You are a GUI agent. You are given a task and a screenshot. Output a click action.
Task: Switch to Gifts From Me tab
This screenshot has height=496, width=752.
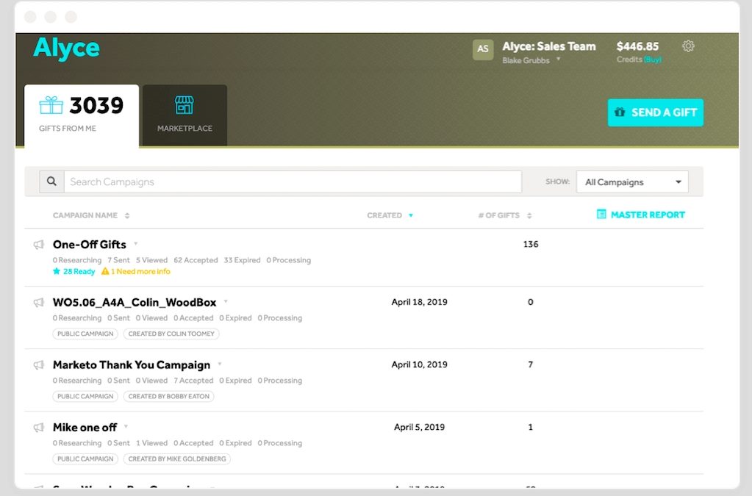(82, 116)
